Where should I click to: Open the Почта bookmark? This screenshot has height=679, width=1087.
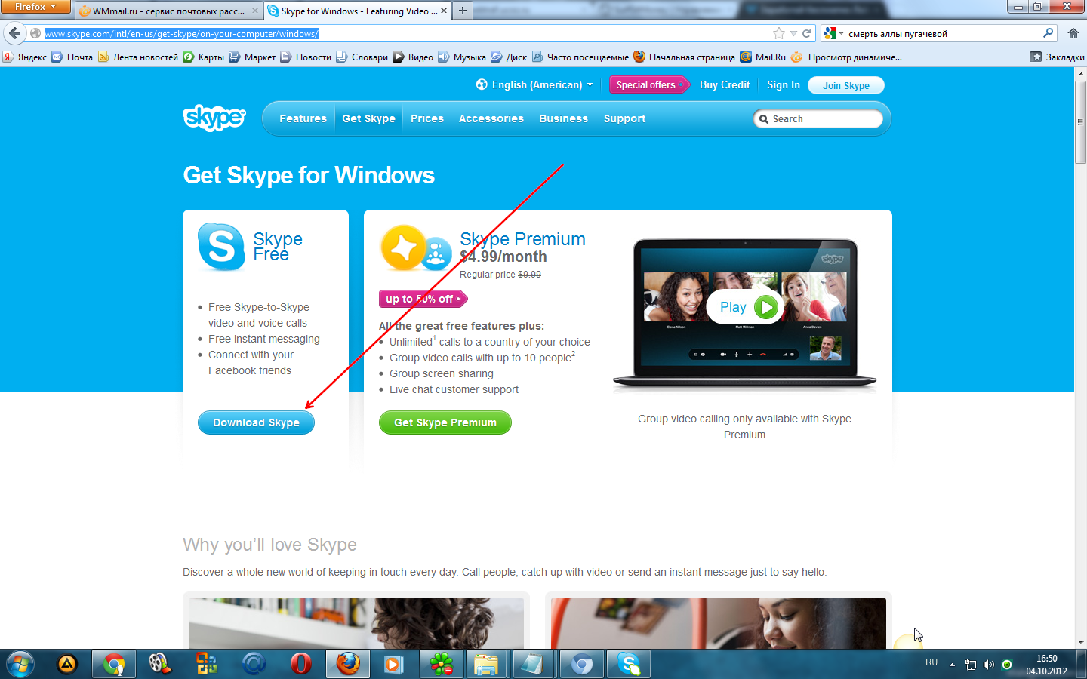click(72, 57)
